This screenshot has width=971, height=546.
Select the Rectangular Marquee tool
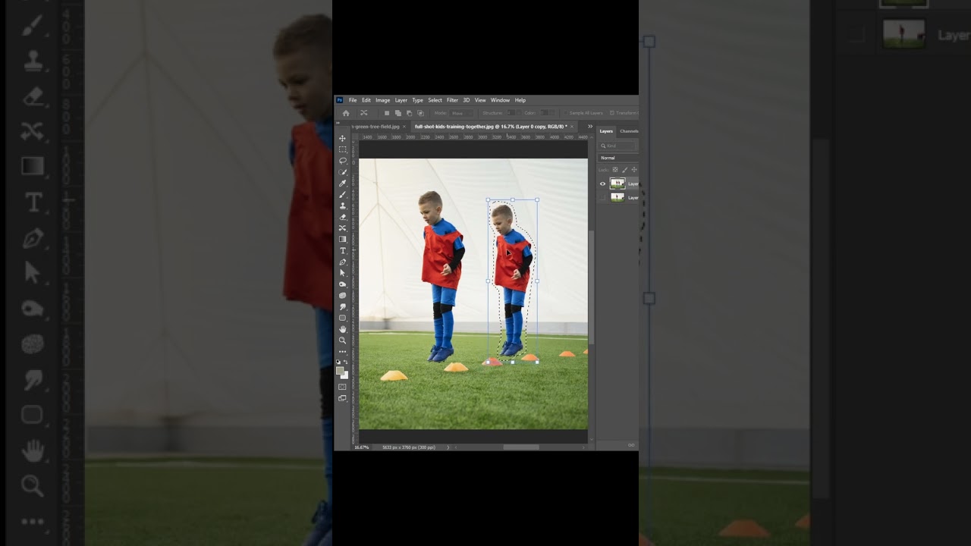tap(342, 149)
